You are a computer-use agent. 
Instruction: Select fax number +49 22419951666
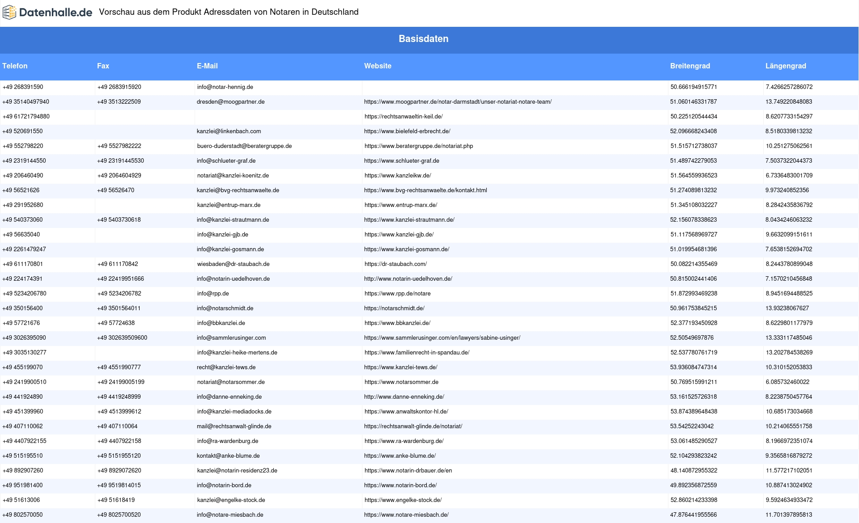pos(120,279)
